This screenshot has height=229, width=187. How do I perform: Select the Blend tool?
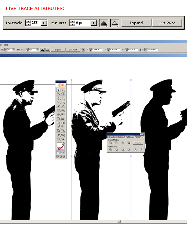[x=63, y=127]
